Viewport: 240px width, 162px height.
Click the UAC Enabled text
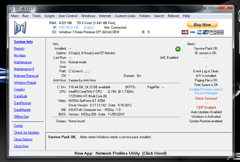(169, 58)
